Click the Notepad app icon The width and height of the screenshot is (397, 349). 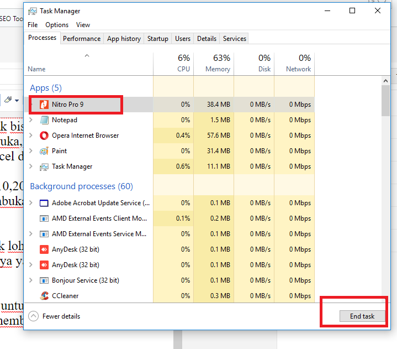tap(44, 120)
